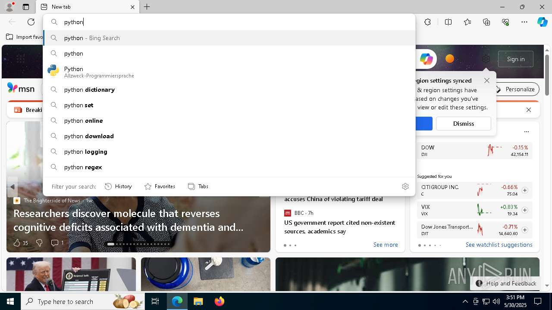Add Dow Jones Transport to watchlist

pos(525,230)
